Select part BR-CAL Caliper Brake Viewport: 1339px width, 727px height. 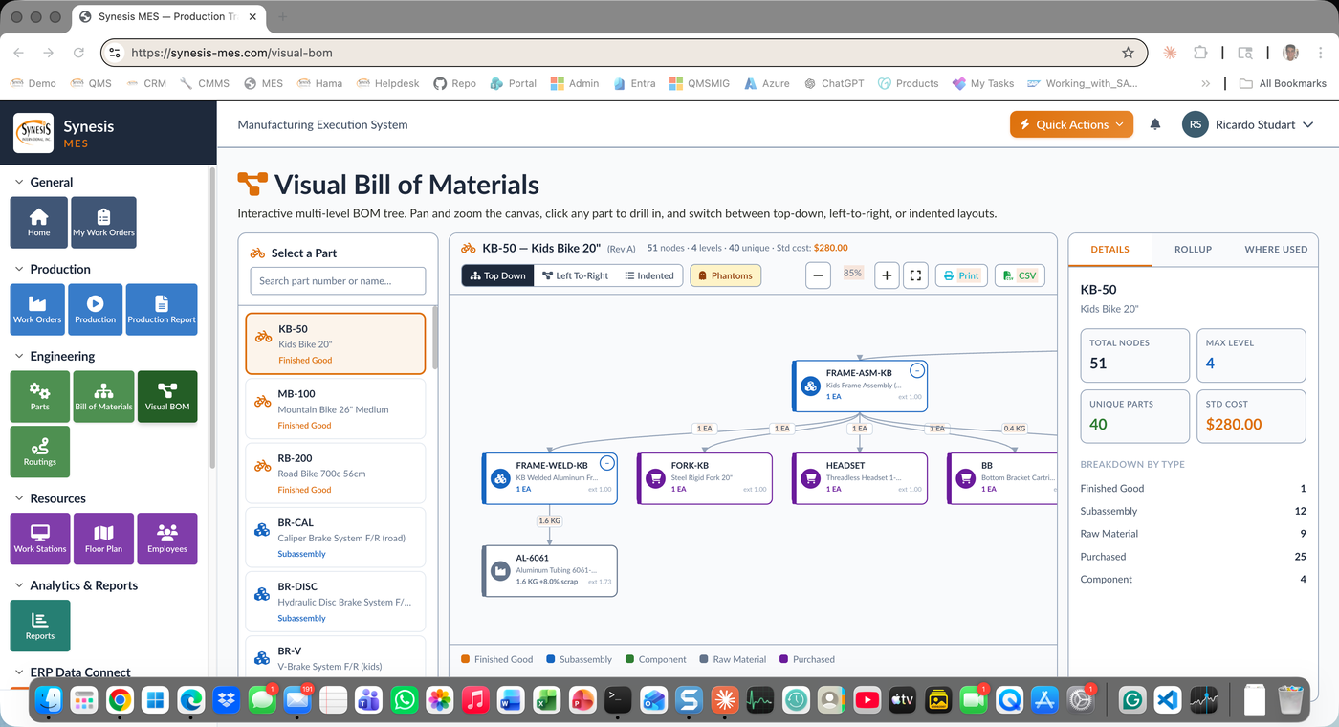point(336,538)
